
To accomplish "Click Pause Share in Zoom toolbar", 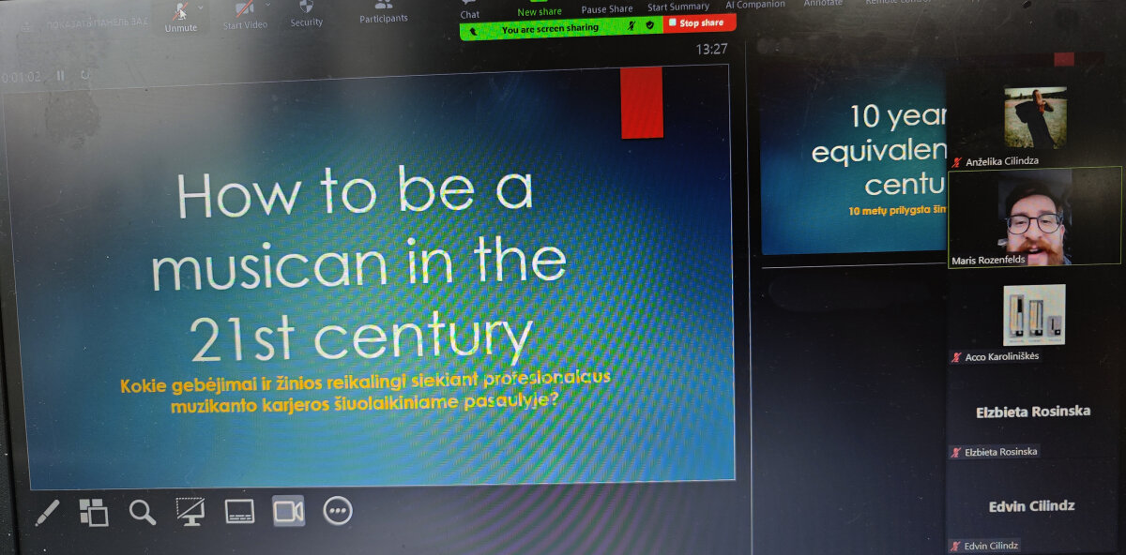I will pyautogui.click(x=607, y=7).
